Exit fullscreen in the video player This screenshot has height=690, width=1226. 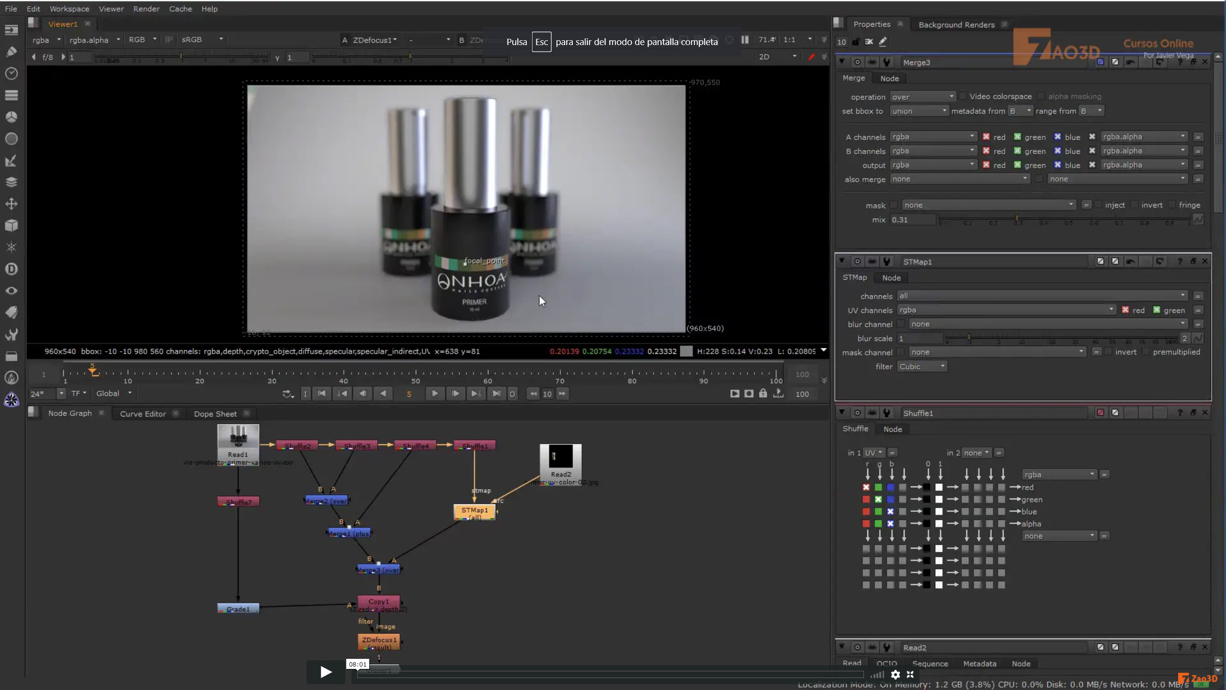point(910,675)
